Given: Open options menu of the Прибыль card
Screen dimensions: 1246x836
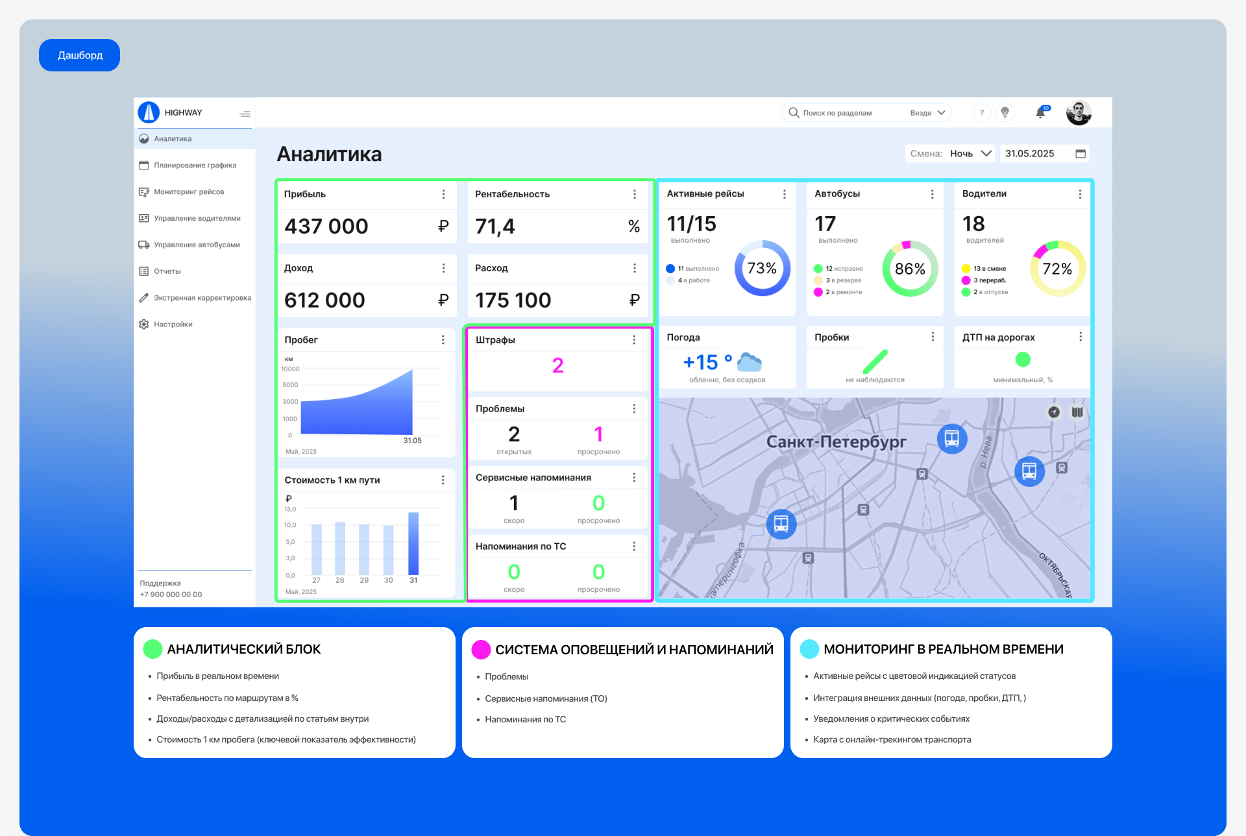Looking at the screenshot, I should click(443, 193).
